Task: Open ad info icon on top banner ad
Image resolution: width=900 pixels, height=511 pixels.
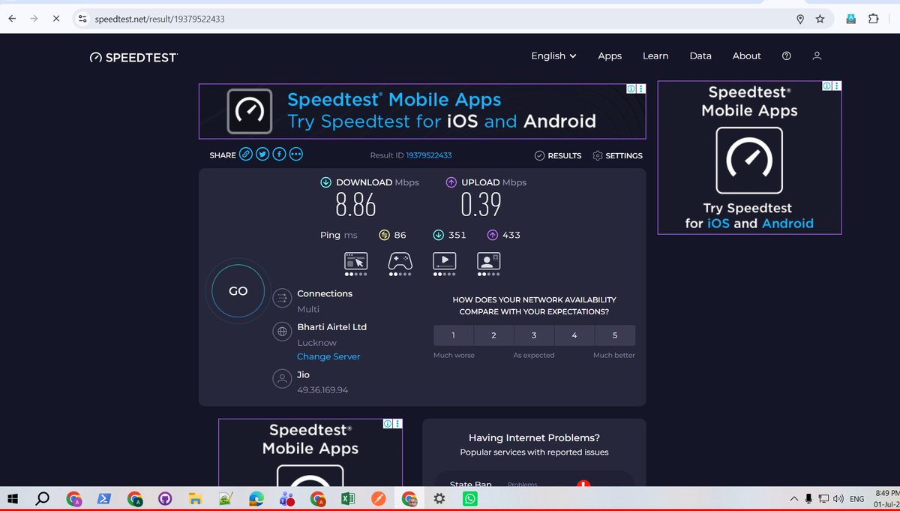Action: [631, 89]
